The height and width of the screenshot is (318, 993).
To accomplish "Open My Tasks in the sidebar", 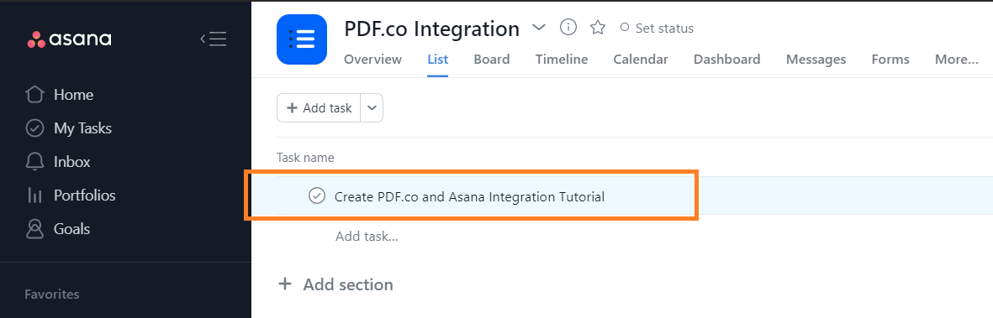I will pyautogui.click(x=83, y=128).
